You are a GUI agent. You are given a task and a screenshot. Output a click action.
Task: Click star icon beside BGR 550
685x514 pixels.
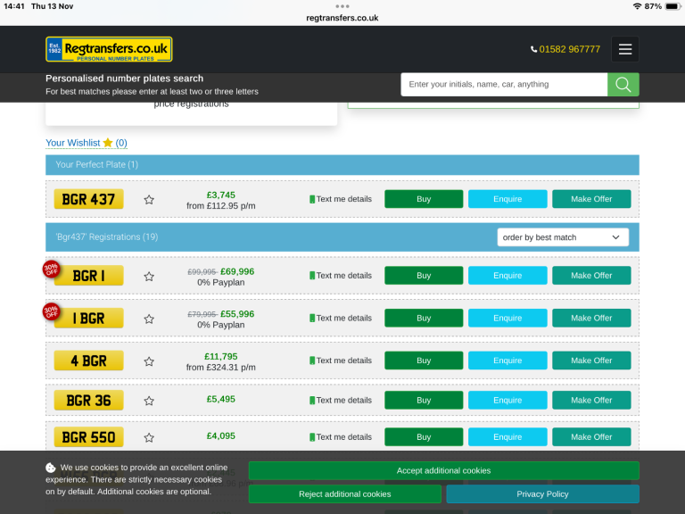[x=149, y=437]
